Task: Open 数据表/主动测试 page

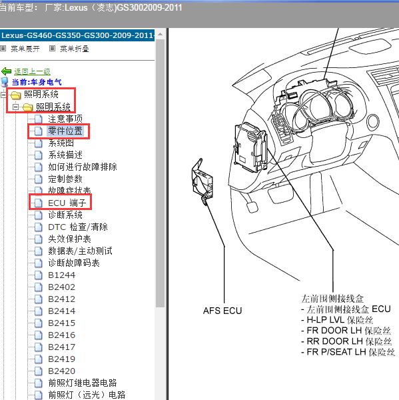Action: point(80,251)
